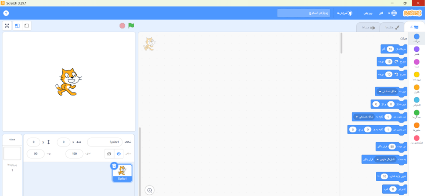Select the purple ظاهر Looks category
This screenshot has height=196, width=425.
coord(417,51)
